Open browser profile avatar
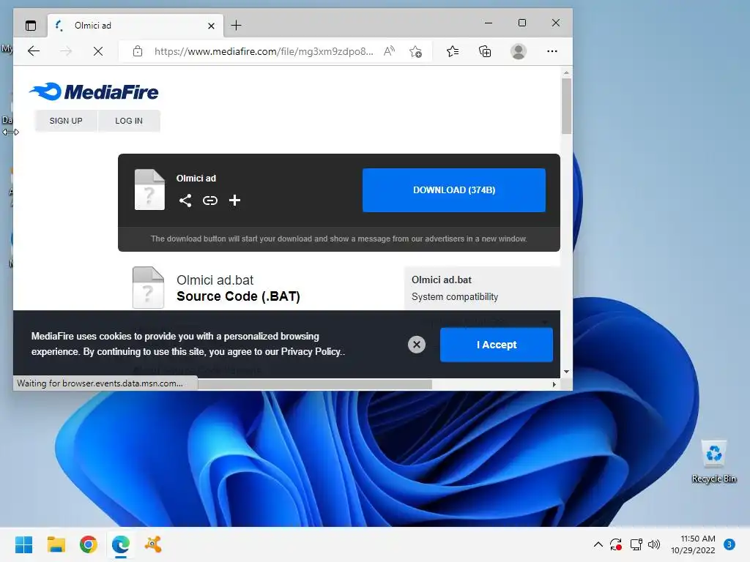Image resolution: width=750 pixels, height=562 pixels. click(519, 51)
